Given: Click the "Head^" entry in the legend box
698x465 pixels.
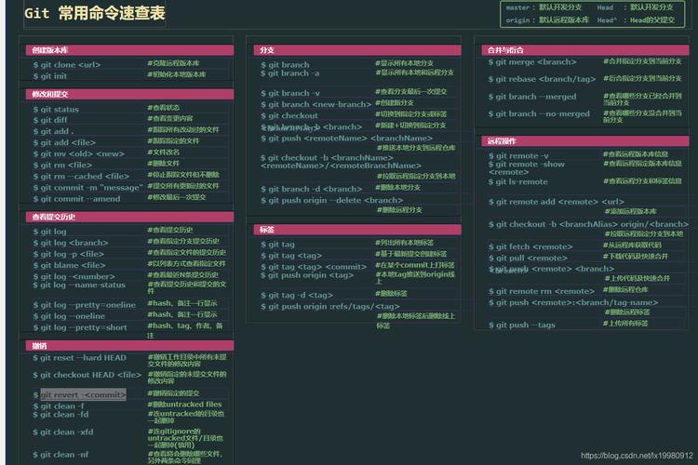Looking at the screenshot, I should click(607, 20).
